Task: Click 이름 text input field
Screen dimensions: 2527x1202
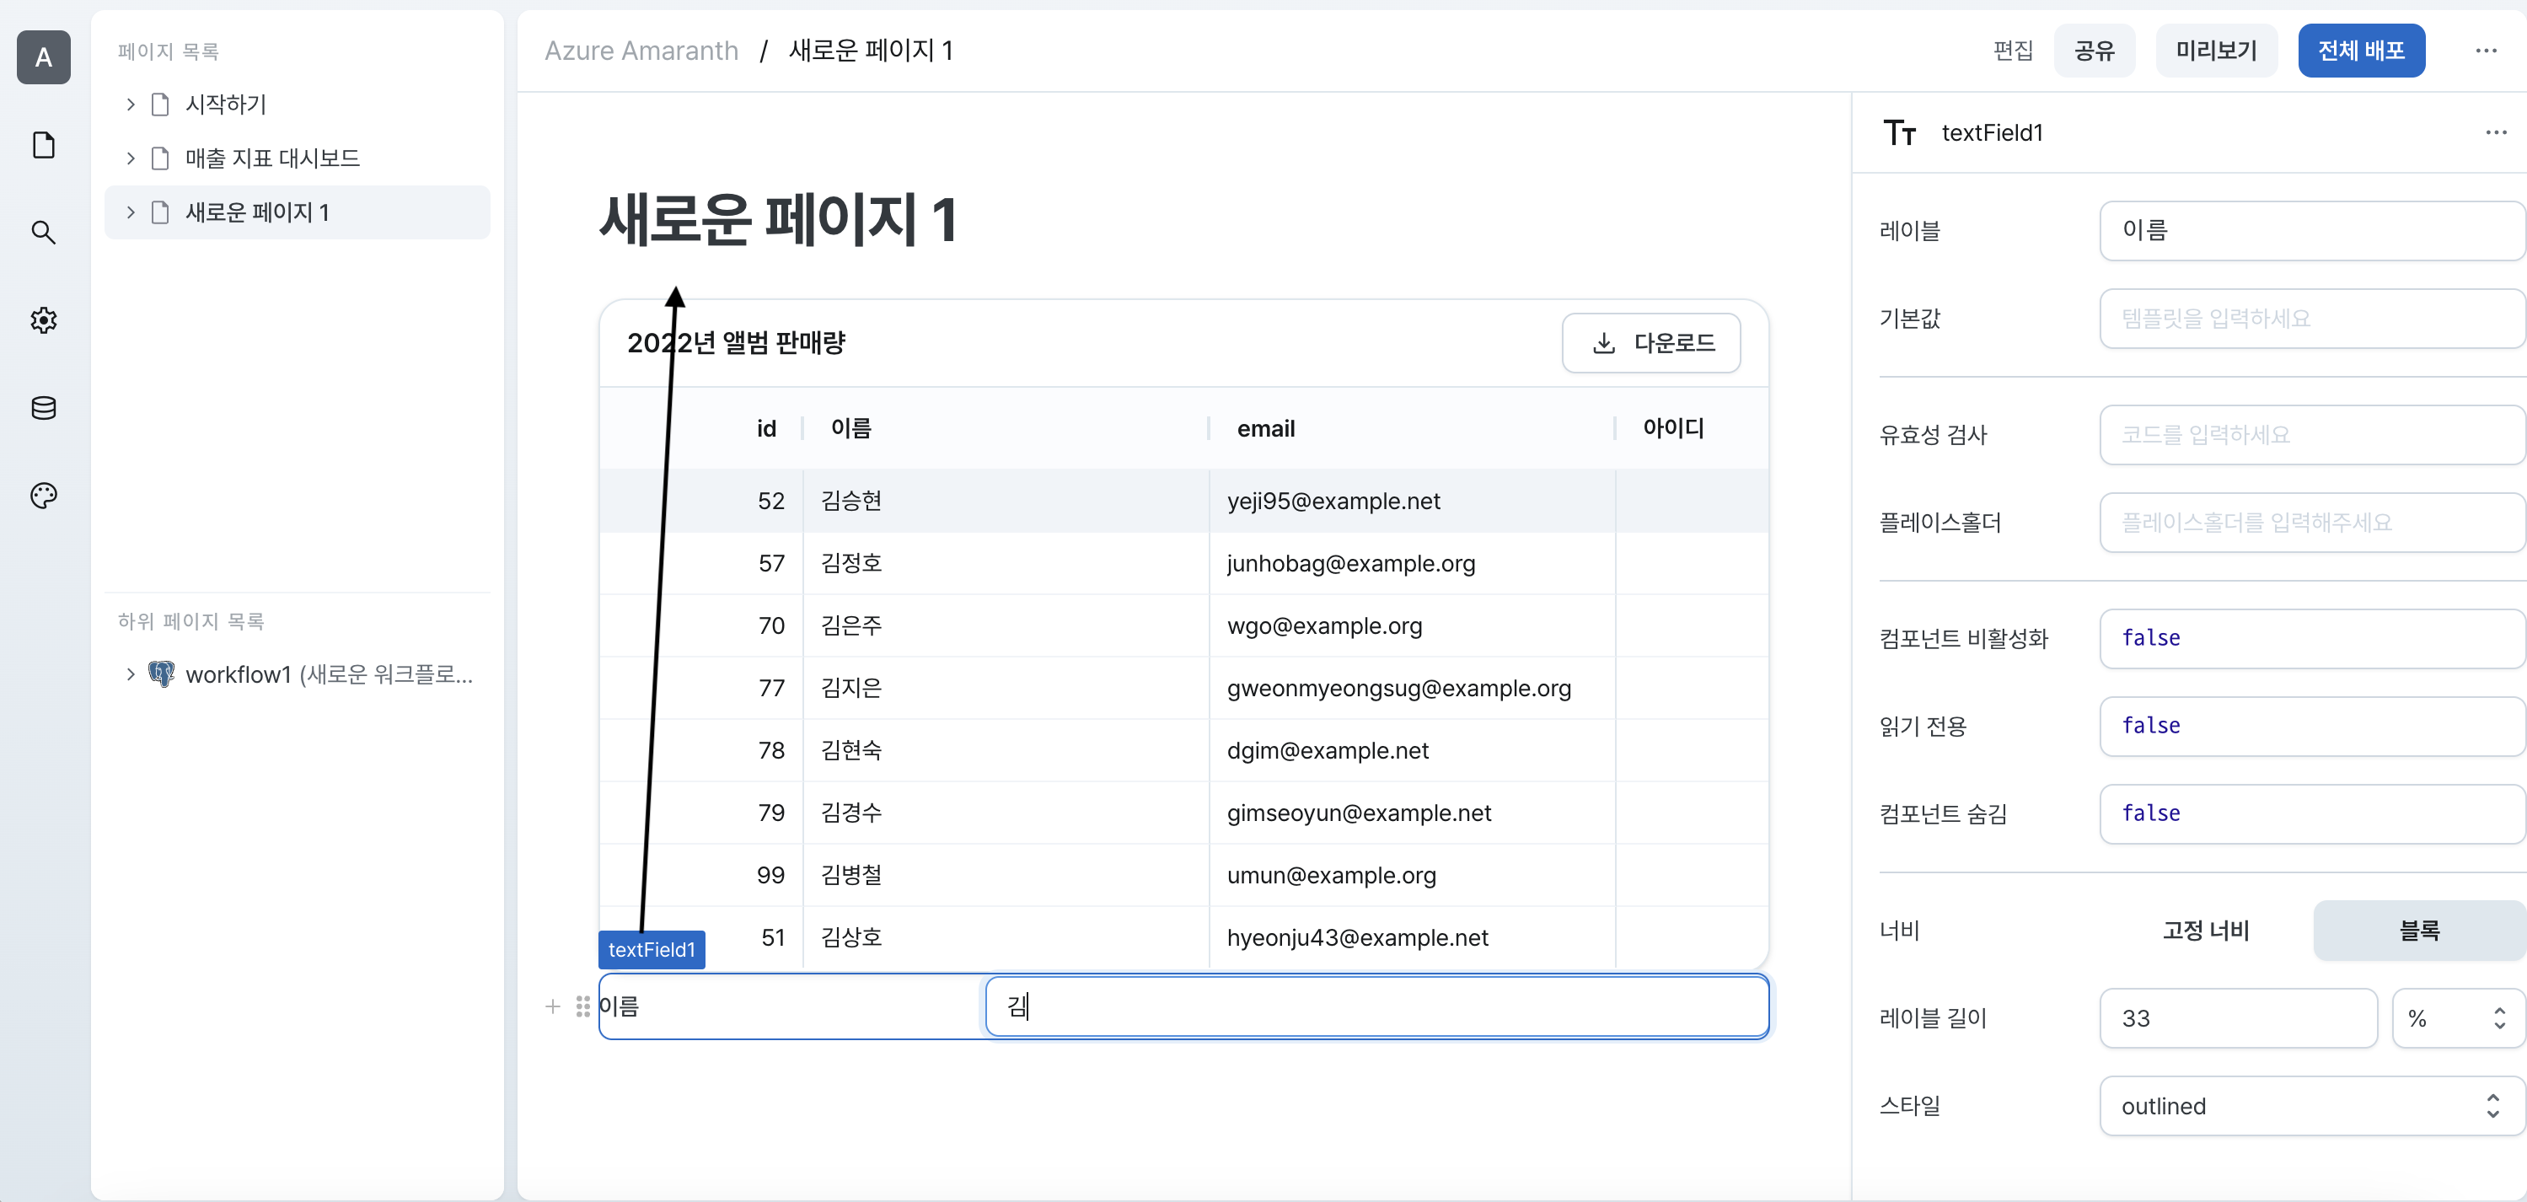Action: [1375, 1007]
